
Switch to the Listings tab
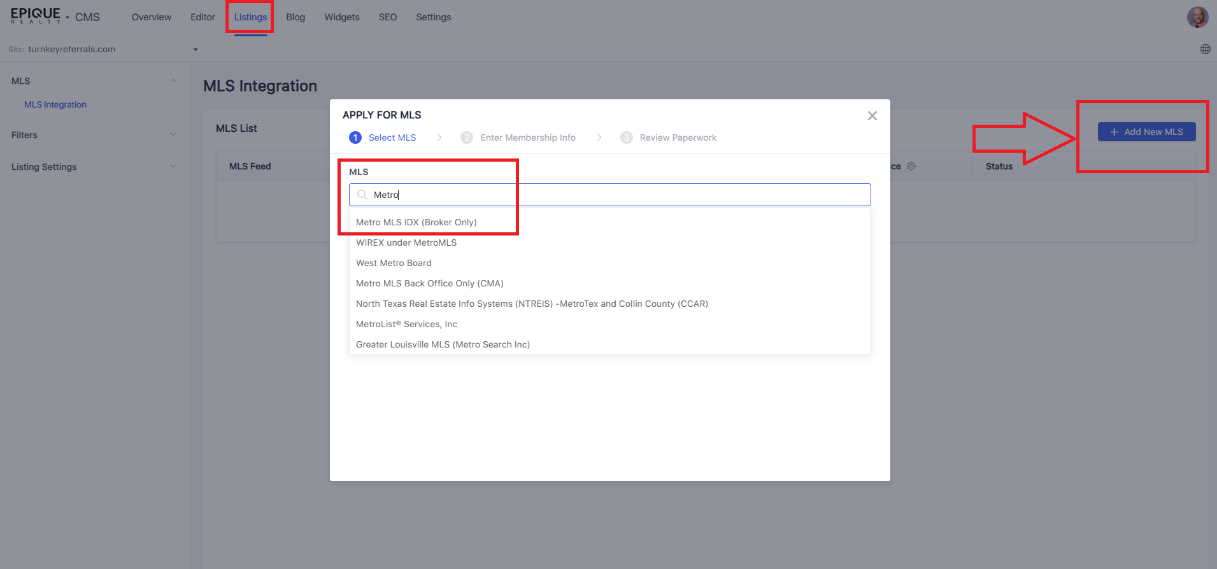pyautogui.click(x=250, y=17)
